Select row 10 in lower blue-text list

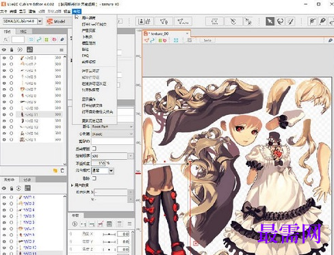31,247
